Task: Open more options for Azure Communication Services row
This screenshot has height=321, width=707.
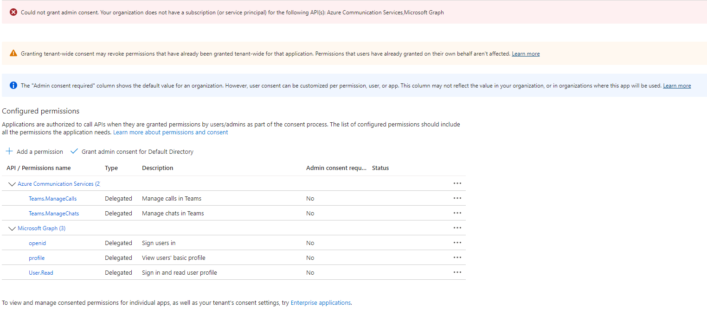Action: coord(457,183)
